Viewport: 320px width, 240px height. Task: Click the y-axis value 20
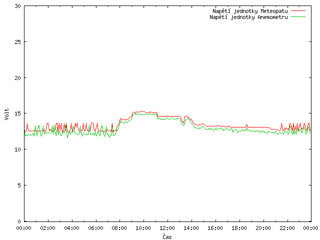click(x=18, y=78)
